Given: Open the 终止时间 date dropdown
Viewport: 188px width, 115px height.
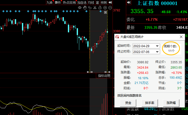Looking at the screenshot, I should 157,52.
